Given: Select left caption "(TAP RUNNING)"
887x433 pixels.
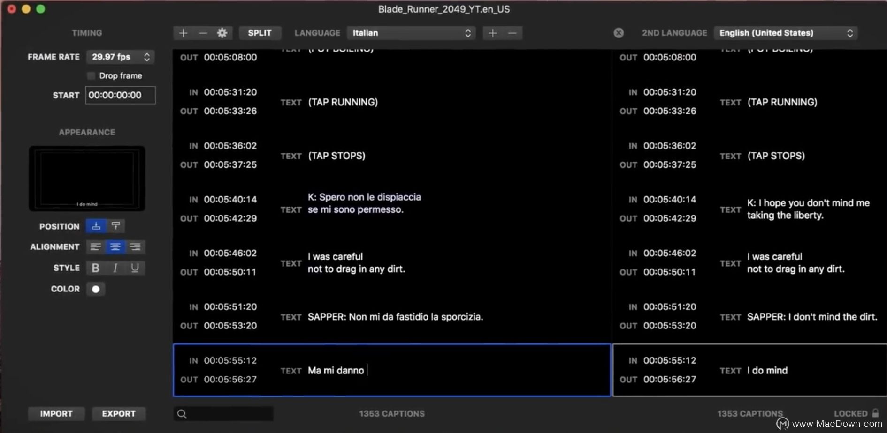Looking at the screenshot, I should point(343,102).
